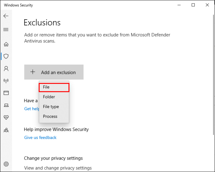
Task: Open the hamburger navigation menu
Action: tap(6, 29)
